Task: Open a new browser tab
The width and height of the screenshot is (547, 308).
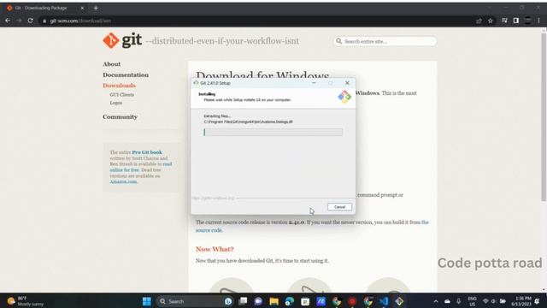Action: pyautogui.click(x=96, y=8)
